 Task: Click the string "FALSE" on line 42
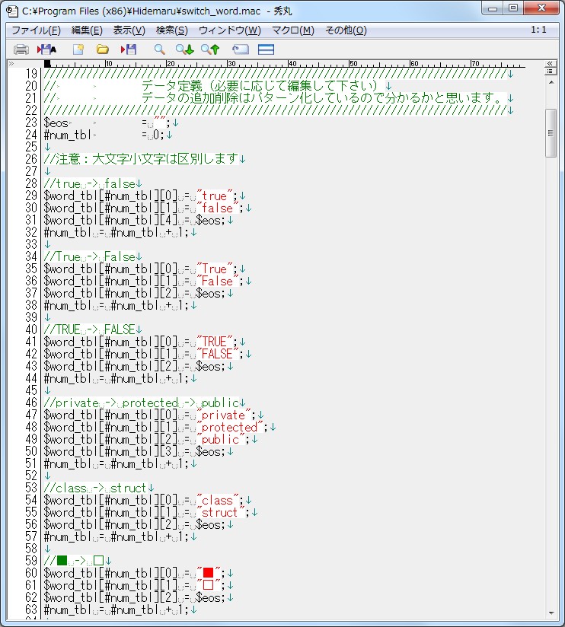coord(217,354)
